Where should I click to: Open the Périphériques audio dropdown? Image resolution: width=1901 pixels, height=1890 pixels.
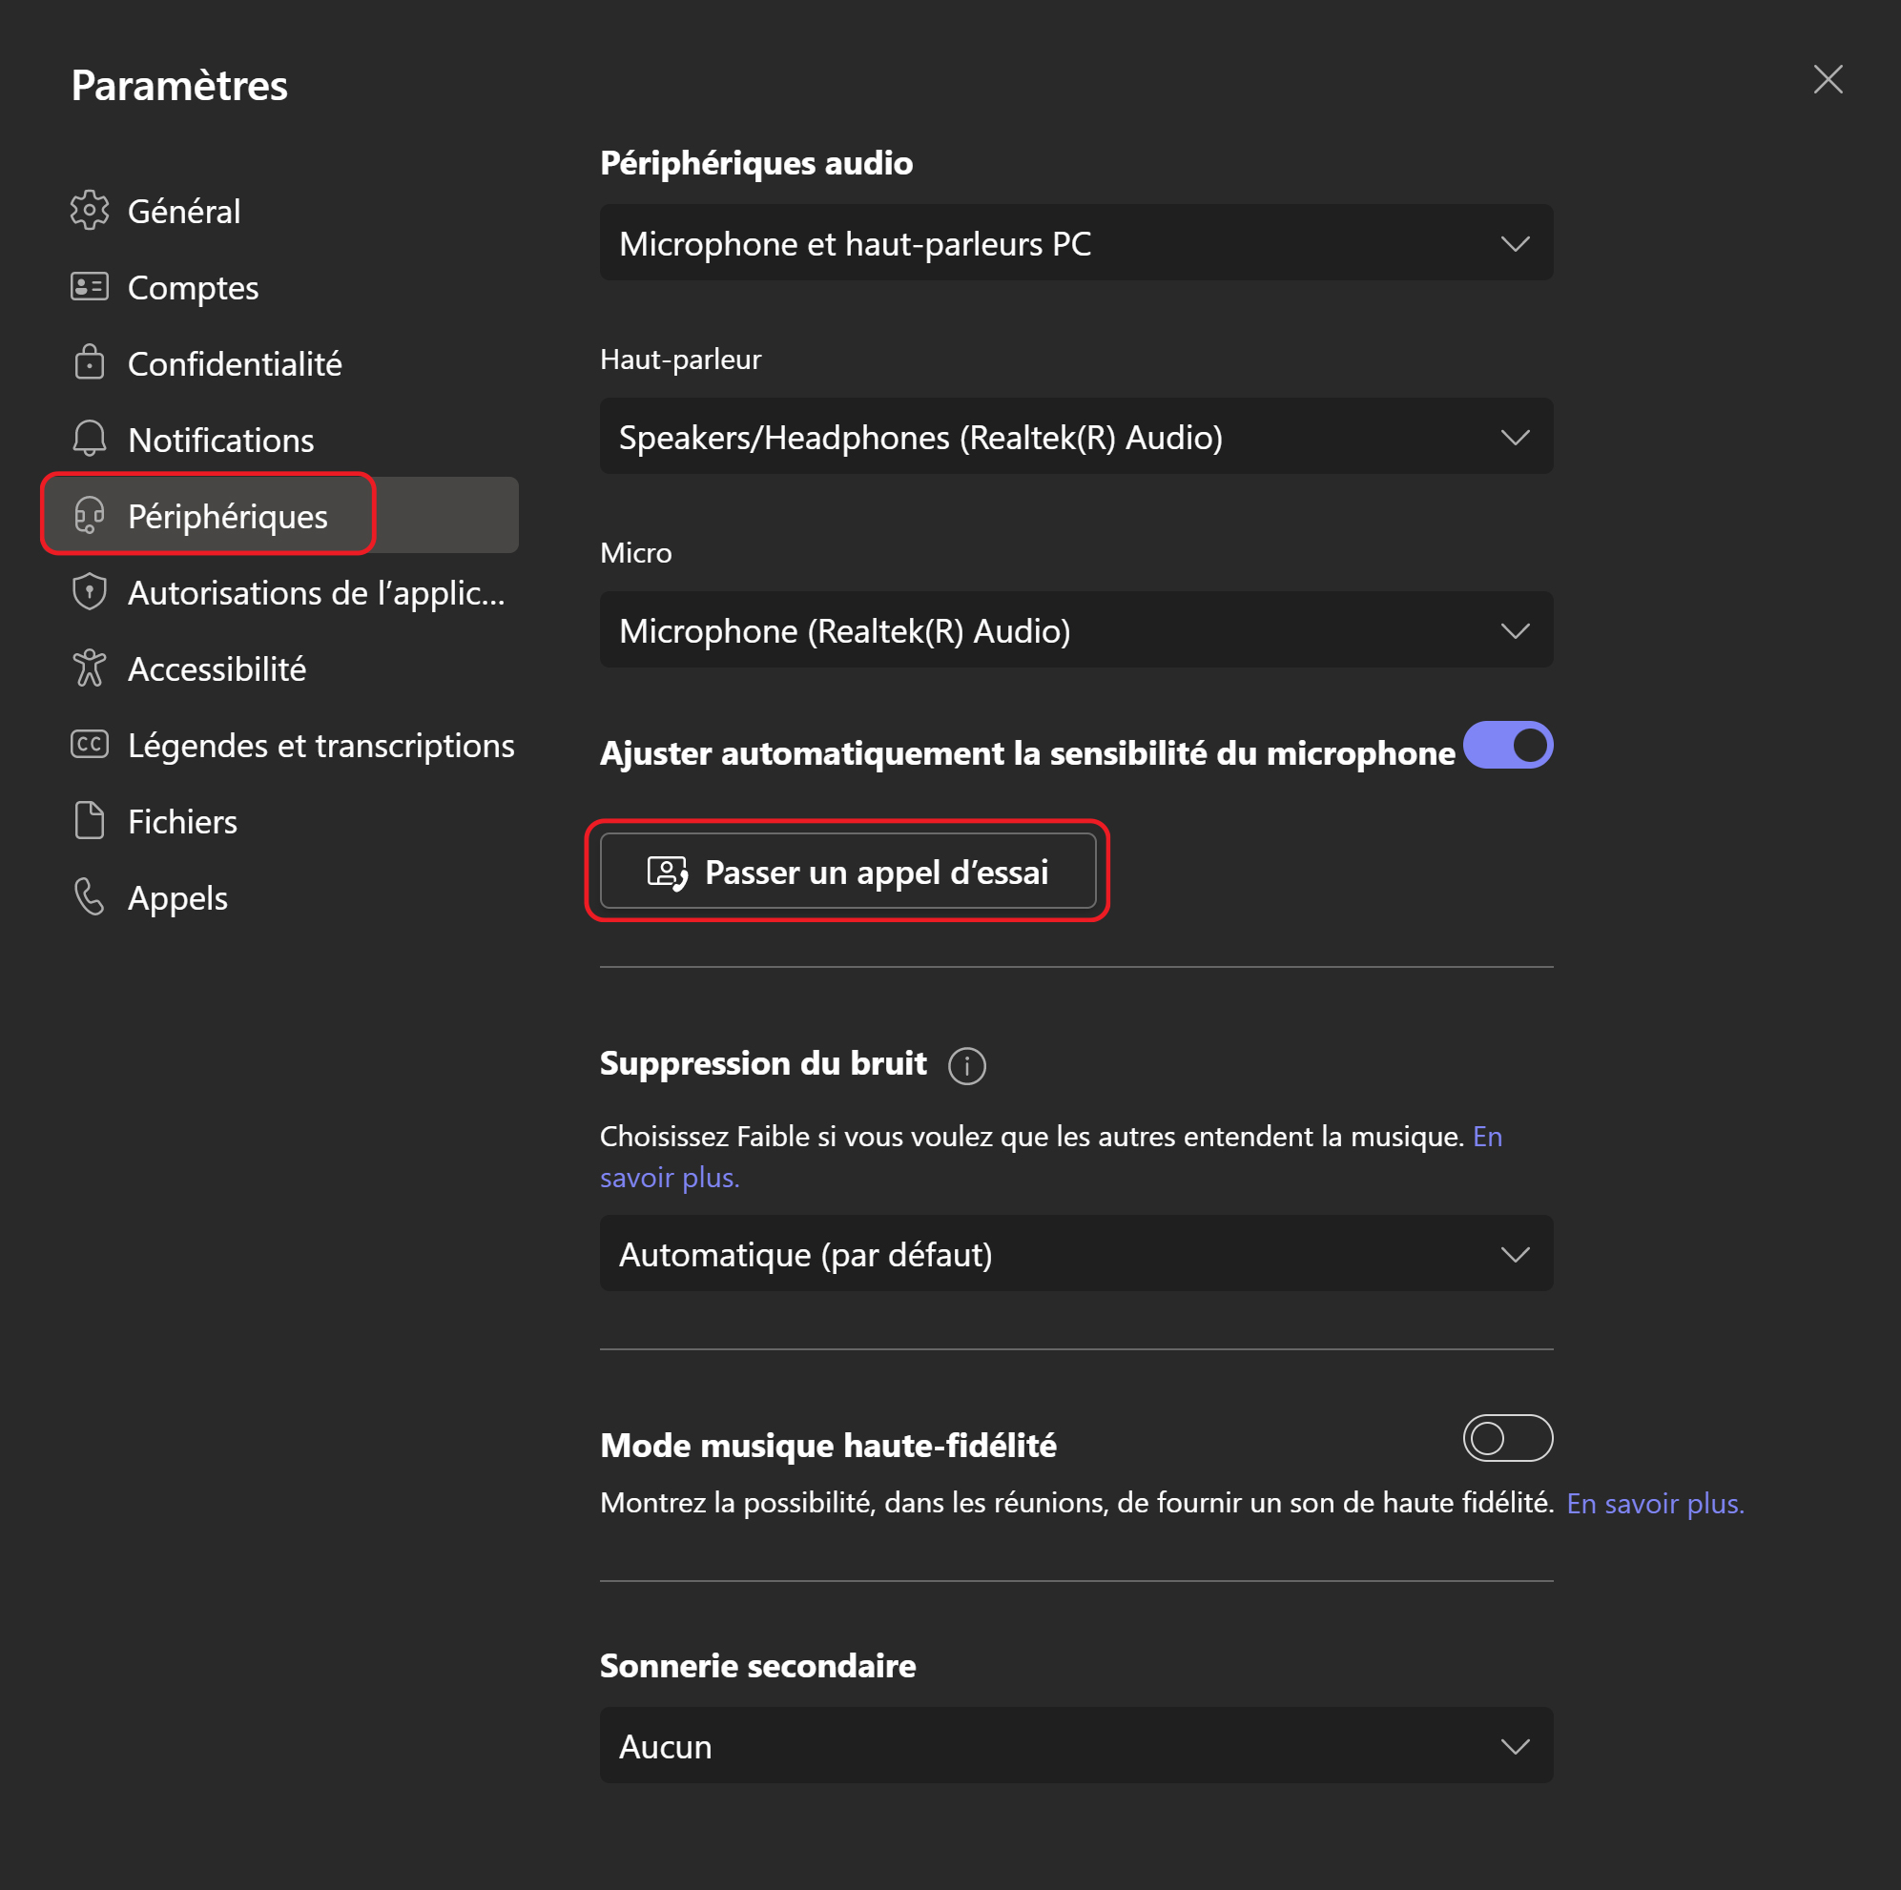tap(1076, 243)
